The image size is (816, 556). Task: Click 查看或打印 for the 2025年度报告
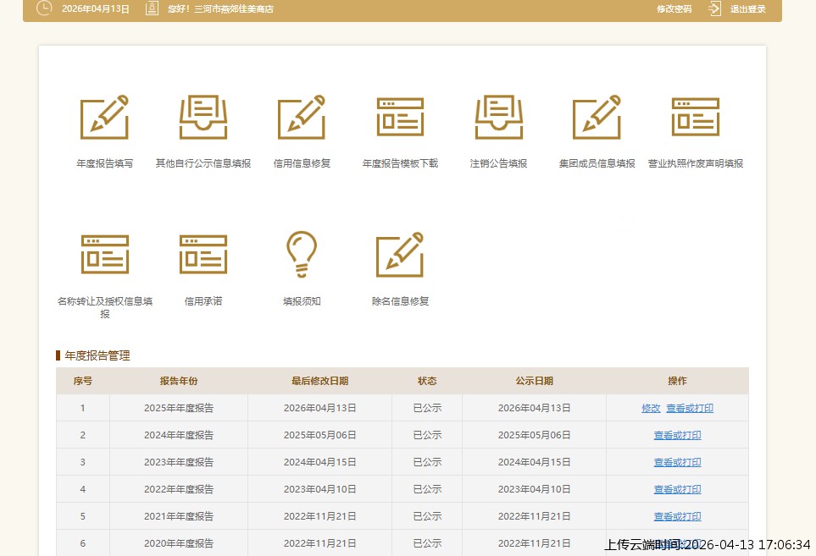690,408
